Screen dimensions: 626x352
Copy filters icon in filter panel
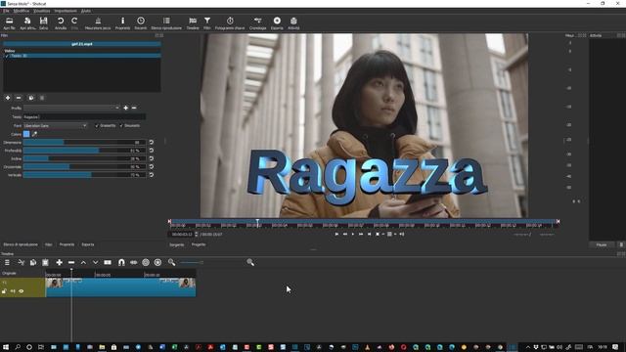31,98
